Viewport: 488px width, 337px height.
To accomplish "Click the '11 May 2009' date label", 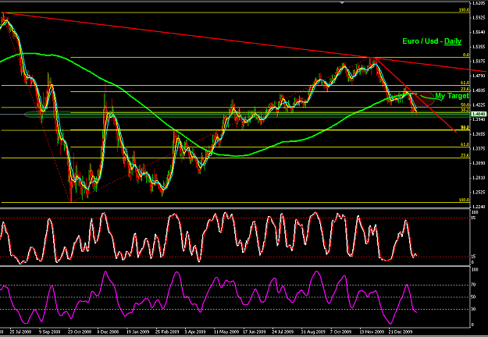I will click(x=226, y=332).
